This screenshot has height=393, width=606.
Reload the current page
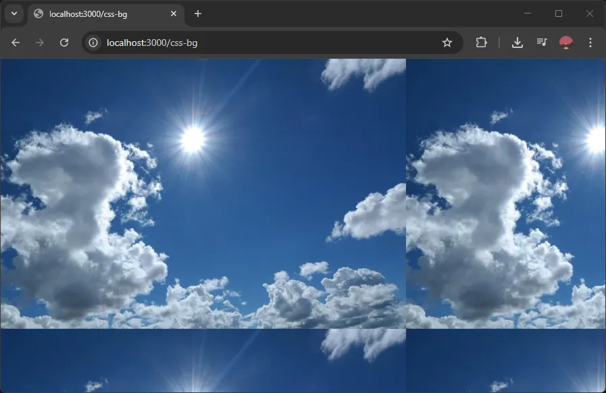click(x=64, y=43)
